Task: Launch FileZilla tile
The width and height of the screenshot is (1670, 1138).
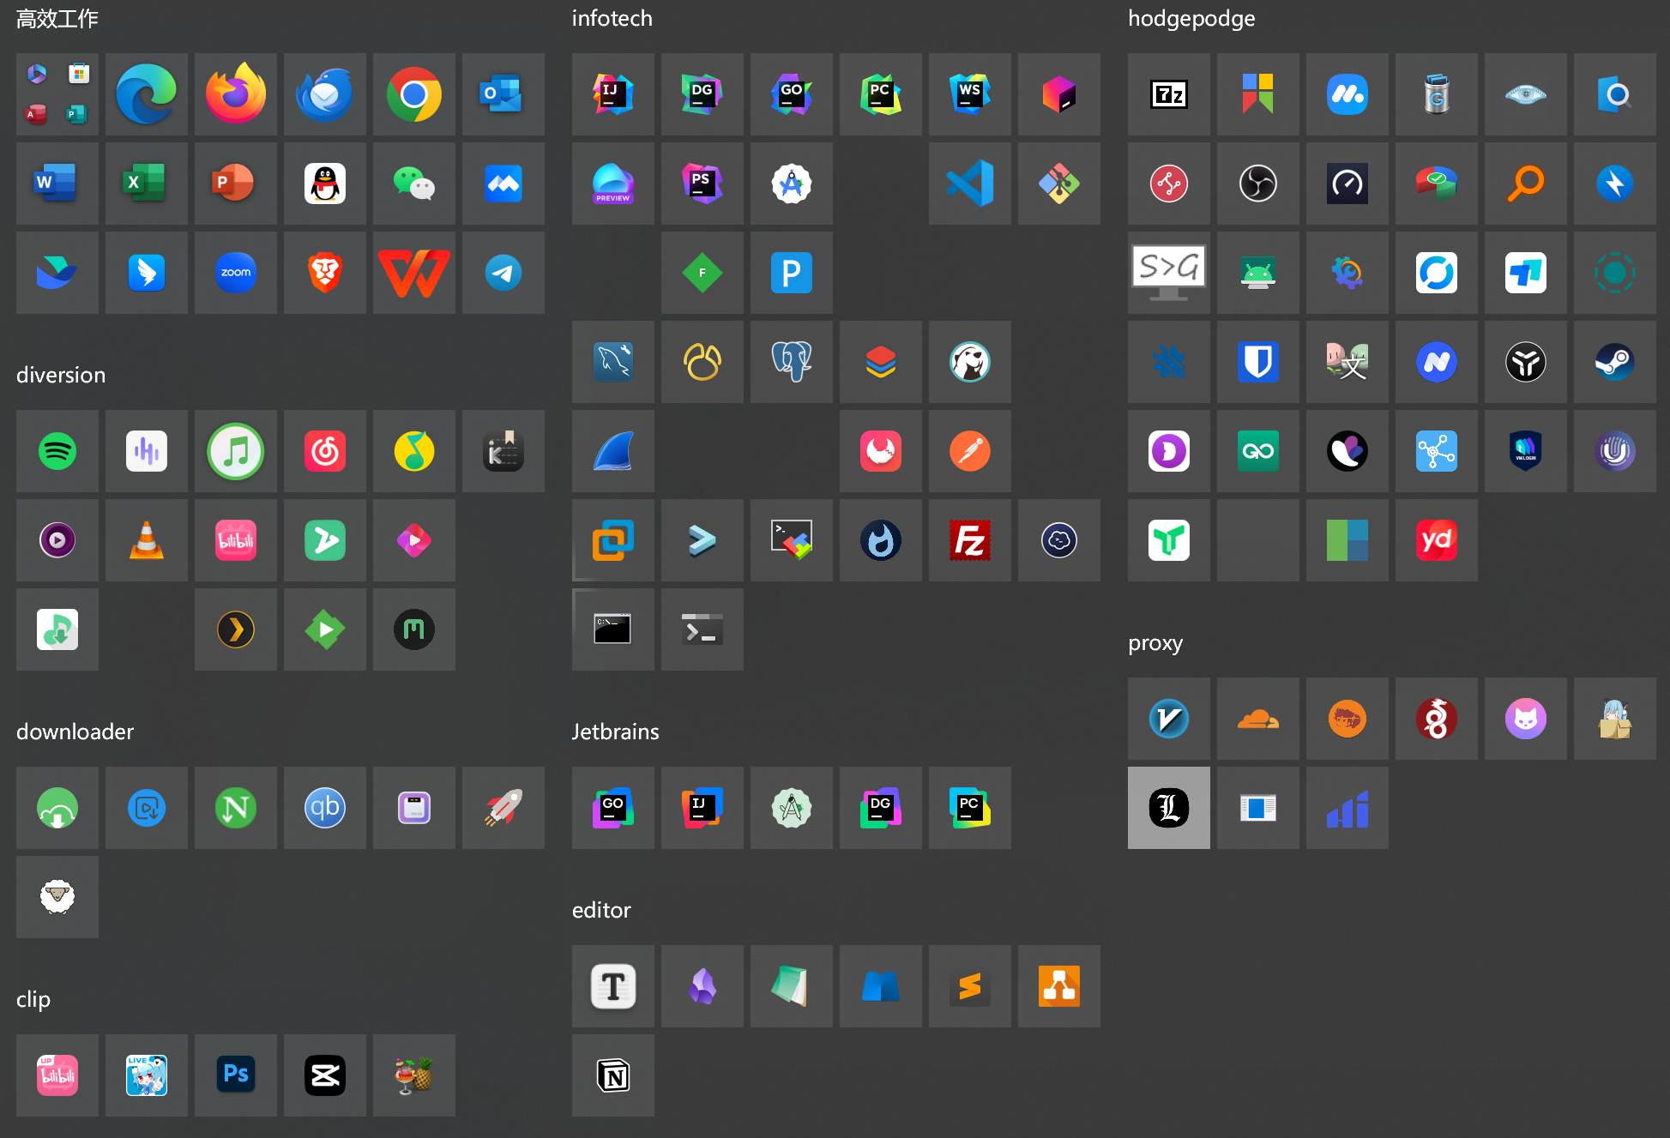Action: (x=970, y=540)
